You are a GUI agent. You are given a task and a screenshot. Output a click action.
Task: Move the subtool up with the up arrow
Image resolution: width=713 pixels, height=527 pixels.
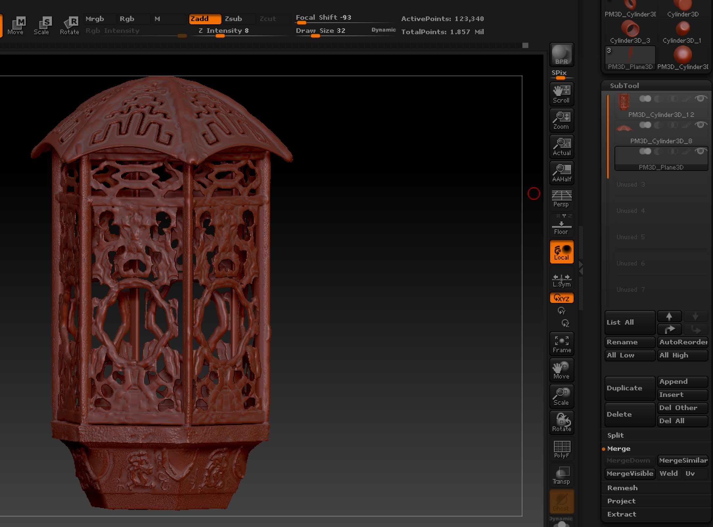coord(669,316)
